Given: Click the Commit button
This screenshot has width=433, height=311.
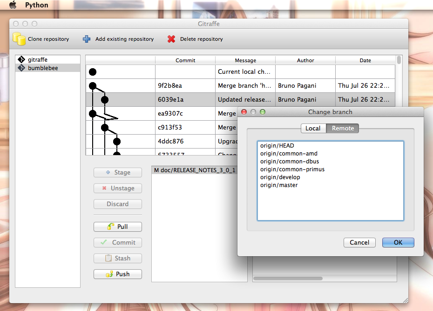Looking at the screenshot, I should pyautogui.click(x=118, y=242).
